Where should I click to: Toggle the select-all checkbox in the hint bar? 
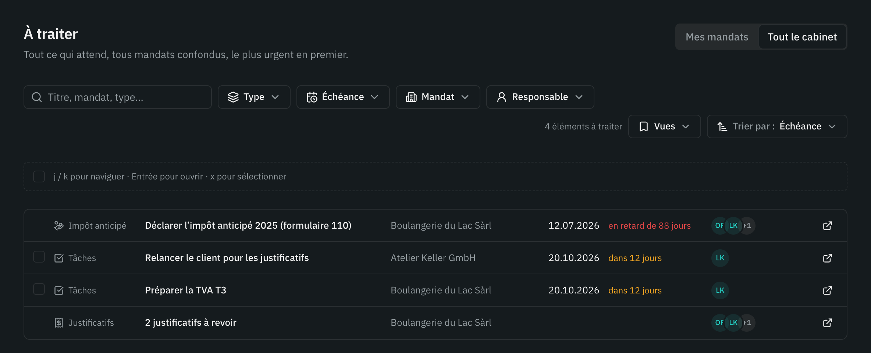pyautogui.click(x=39, y=176)
